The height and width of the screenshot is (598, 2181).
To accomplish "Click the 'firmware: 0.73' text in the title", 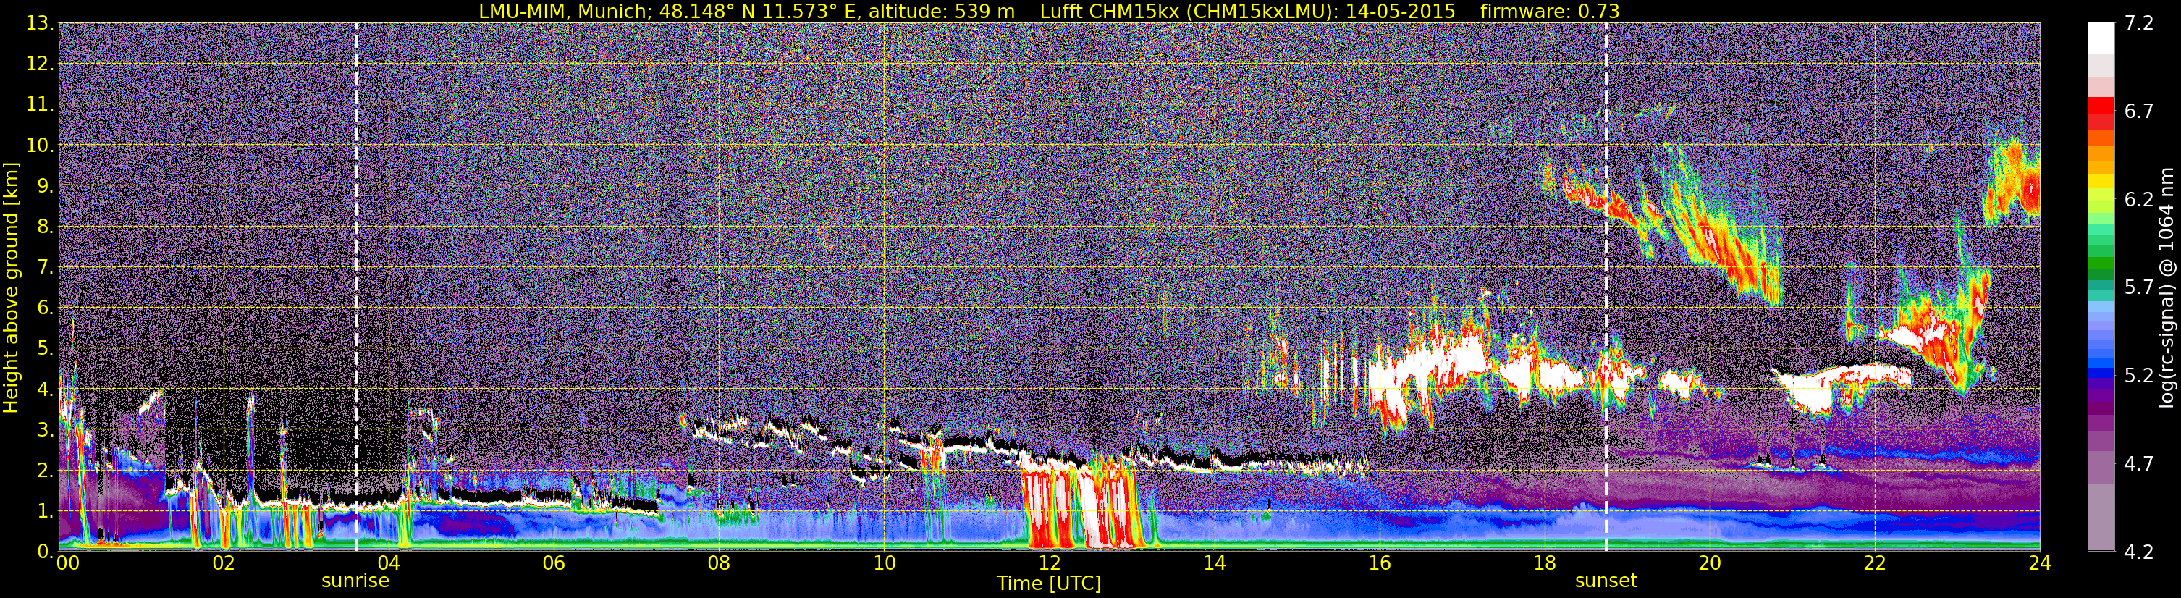I will pos(1549,11).
